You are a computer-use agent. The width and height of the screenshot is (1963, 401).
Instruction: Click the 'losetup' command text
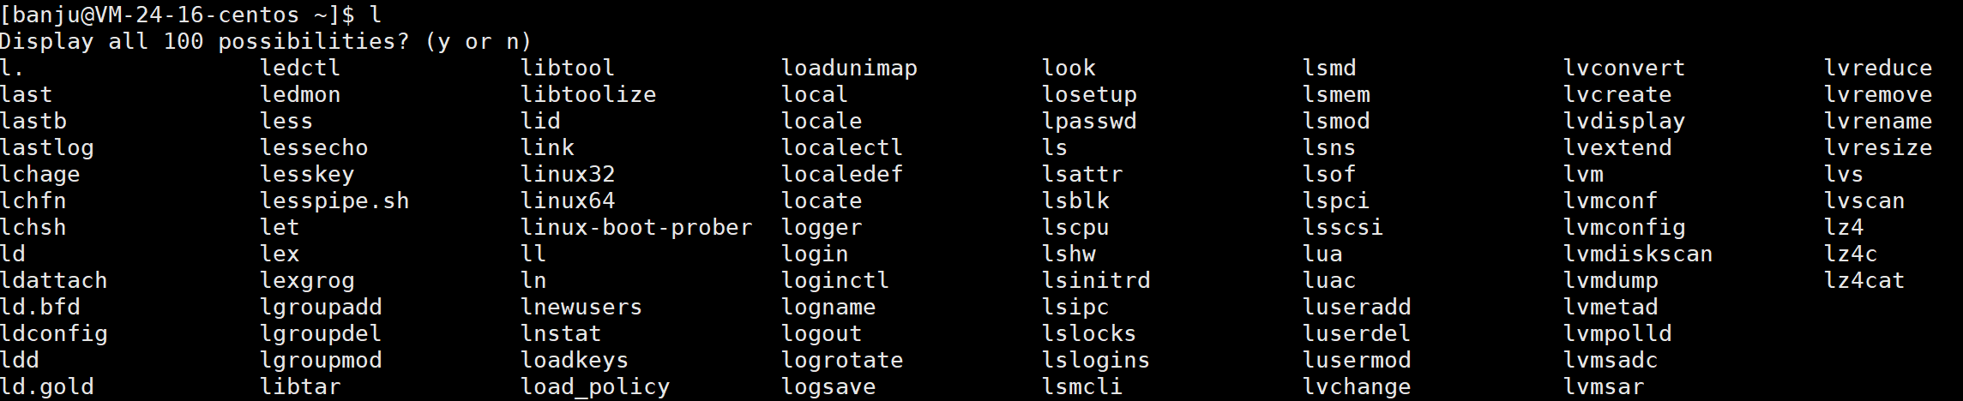click(1089, 94)
